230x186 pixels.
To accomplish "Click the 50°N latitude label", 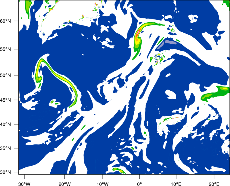I will tap(5, 75).
